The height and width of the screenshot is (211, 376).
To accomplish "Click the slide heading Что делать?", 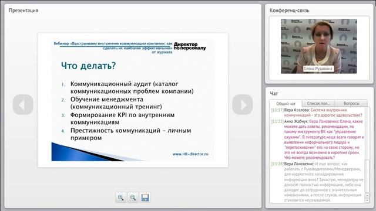I will (x=89, y=66).
